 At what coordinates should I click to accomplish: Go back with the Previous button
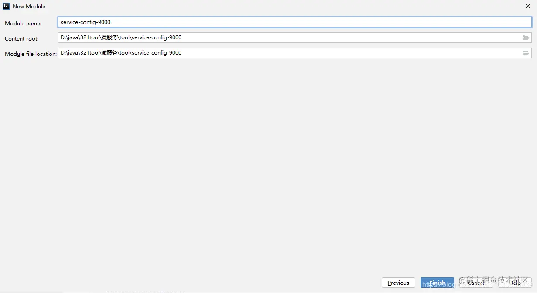[398, 283]
